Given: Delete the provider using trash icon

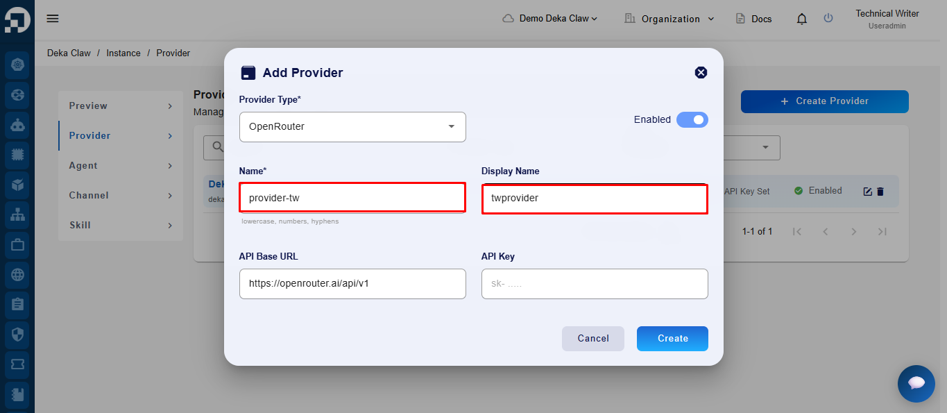Looking at the screenshot, I should tap(880, 192).
